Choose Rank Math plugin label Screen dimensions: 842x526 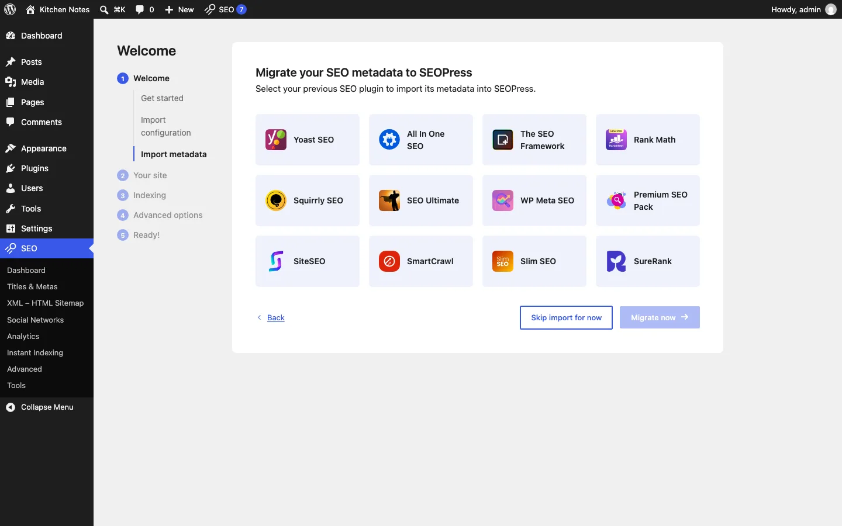tap(654, 140)
